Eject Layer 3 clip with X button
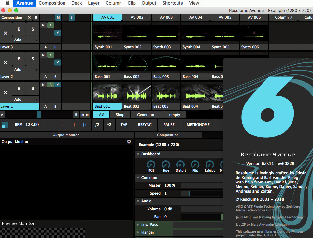 pos(5,33)
